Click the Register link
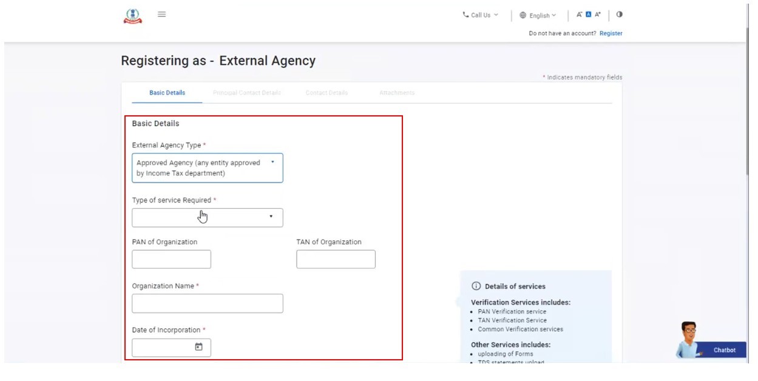 (611, 33)
